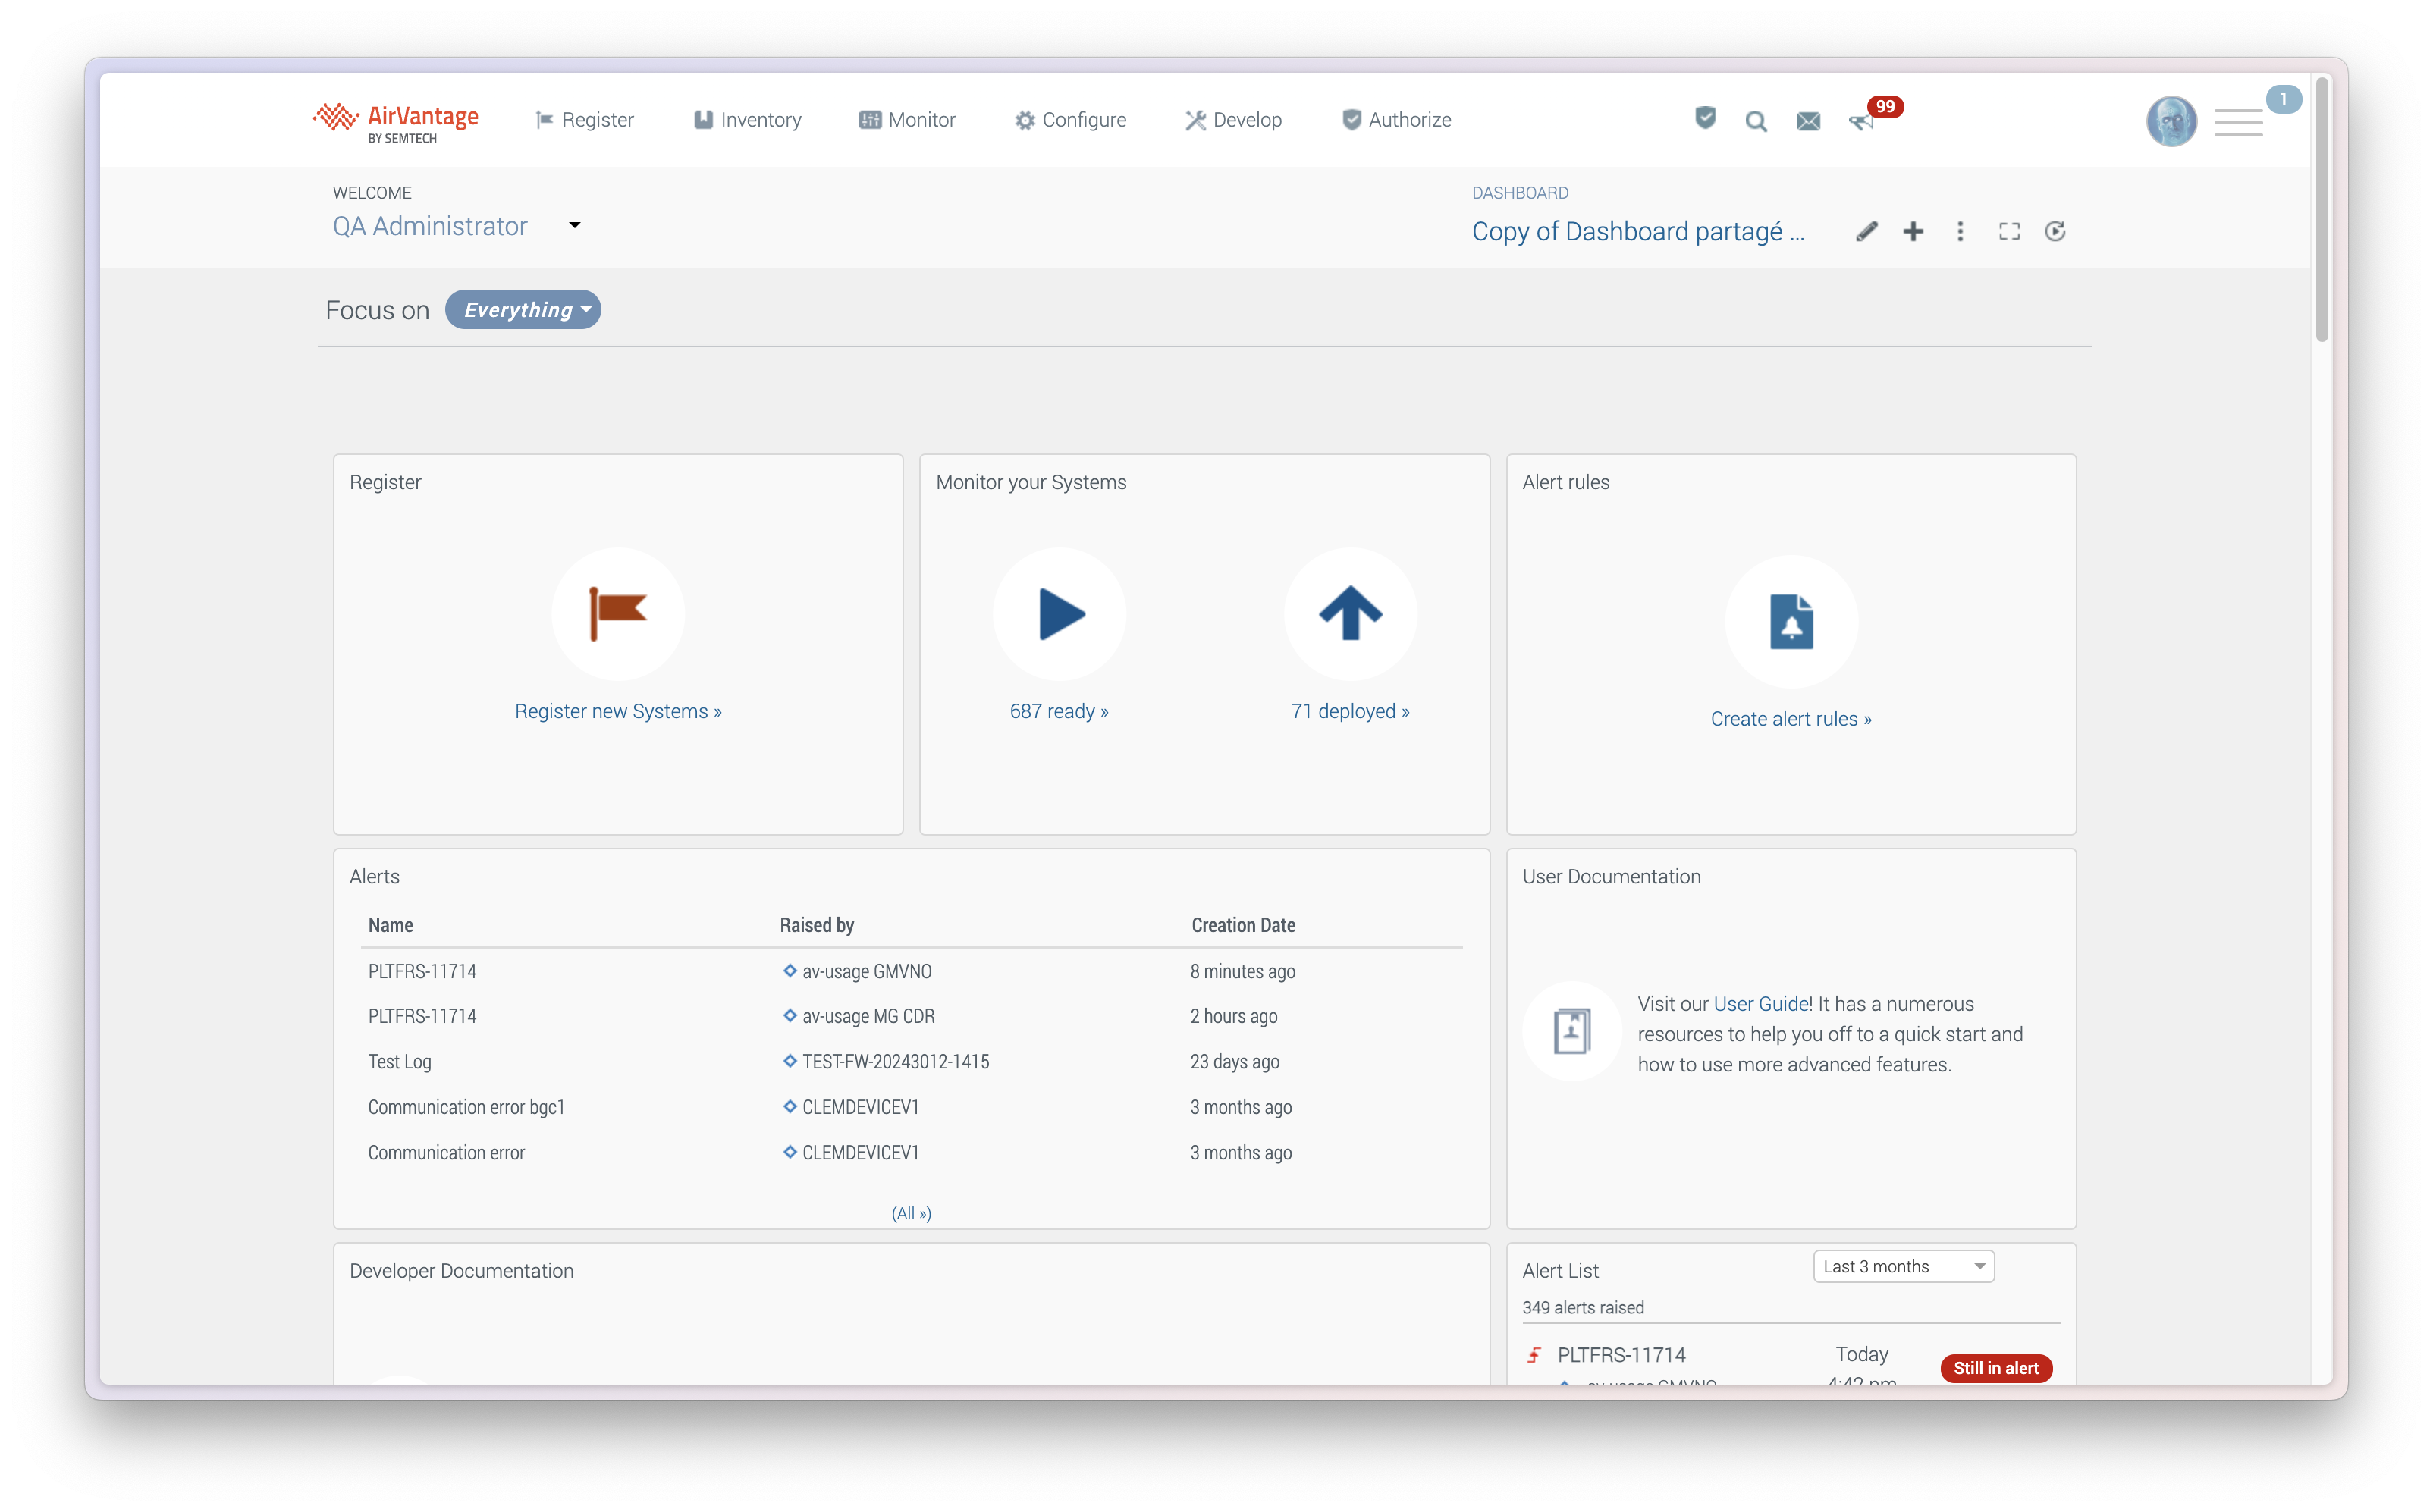Image resolution: width=2433 pixels, height=1512 pixels.
Task: Open the messages envelope icon
Action: point(1808,120)
